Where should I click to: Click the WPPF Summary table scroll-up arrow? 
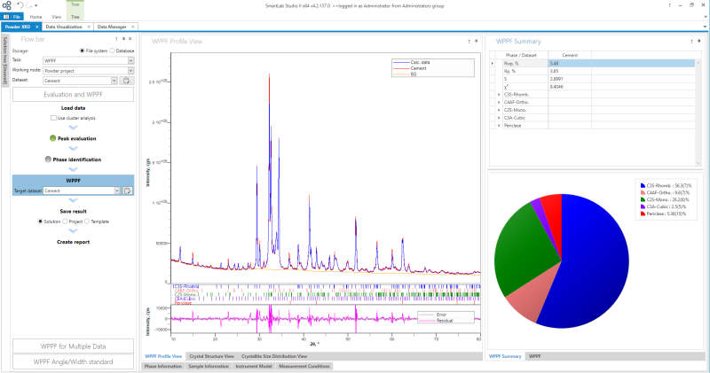click(698, 63)
